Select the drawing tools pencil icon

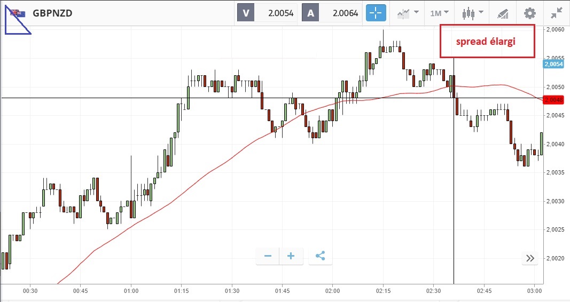click(x=503, y=13)
